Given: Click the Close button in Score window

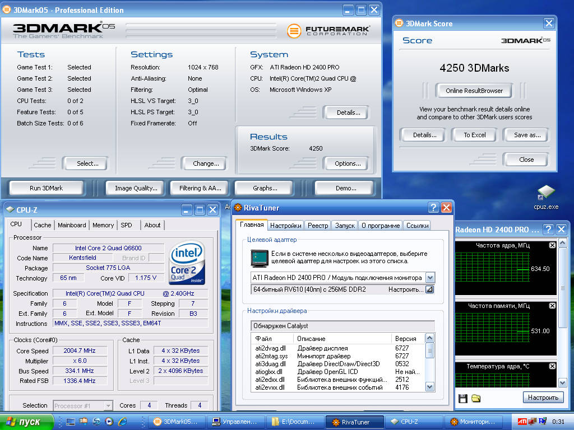Looking at the screenshot, I should click(x=526, y=160).
